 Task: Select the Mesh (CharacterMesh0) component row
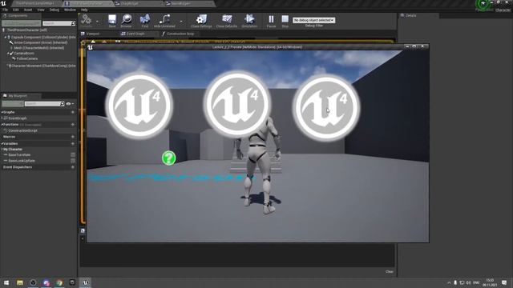38,48
